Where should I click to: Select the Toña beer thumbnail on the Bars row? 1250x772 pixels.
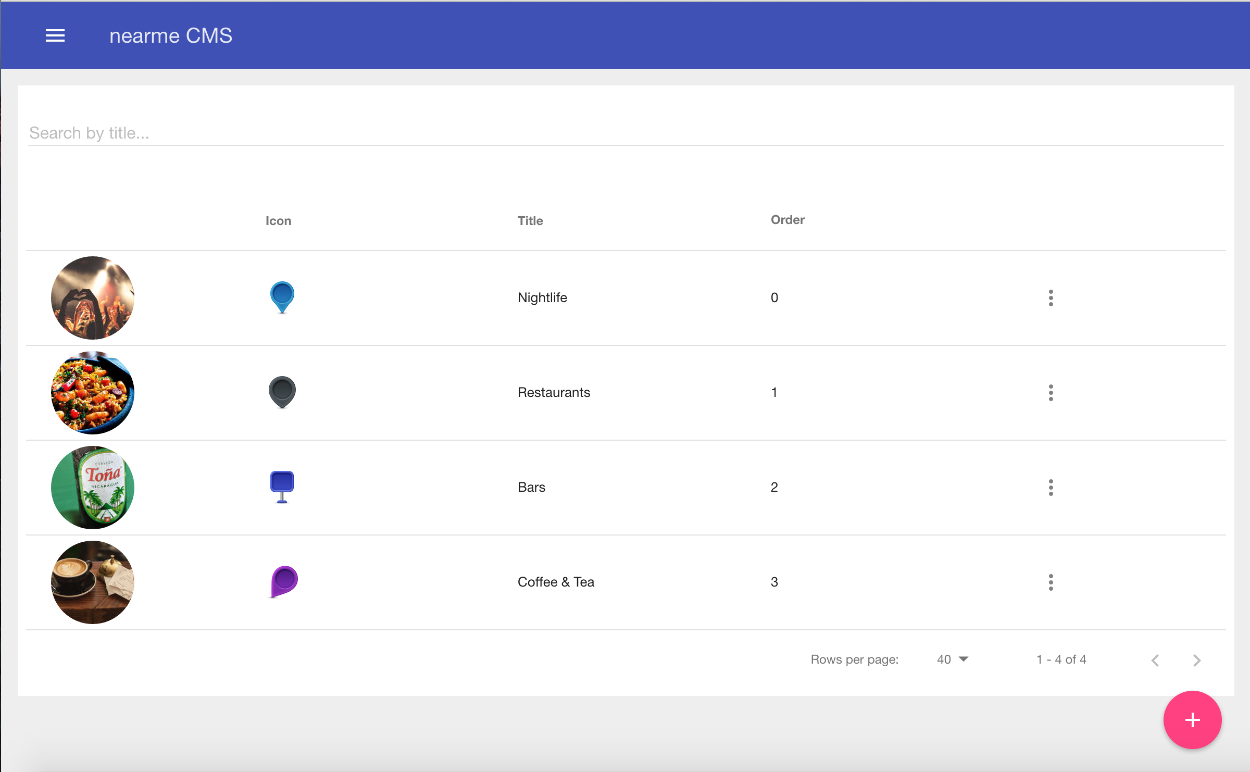92,487
